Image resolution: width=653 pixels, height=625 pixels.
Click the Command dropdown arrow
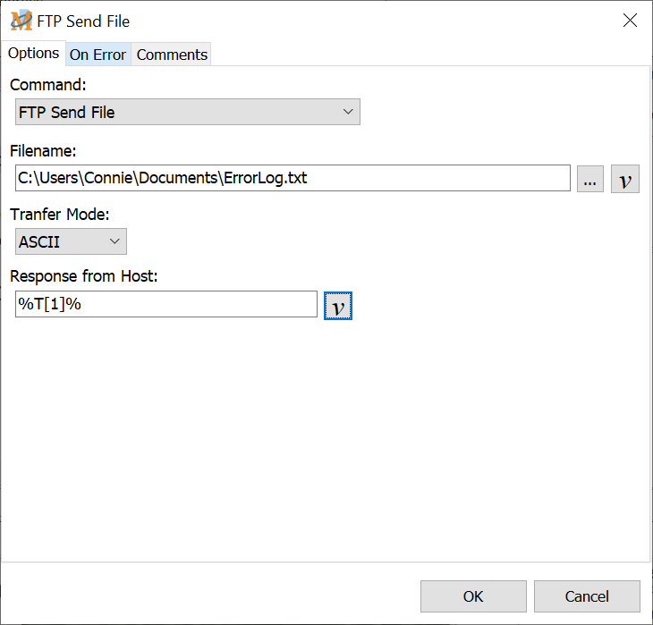coord(348,112)
